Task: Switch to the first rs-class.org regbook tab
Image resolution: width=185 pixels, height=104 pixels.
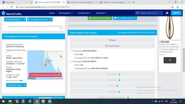Action: 82,2
